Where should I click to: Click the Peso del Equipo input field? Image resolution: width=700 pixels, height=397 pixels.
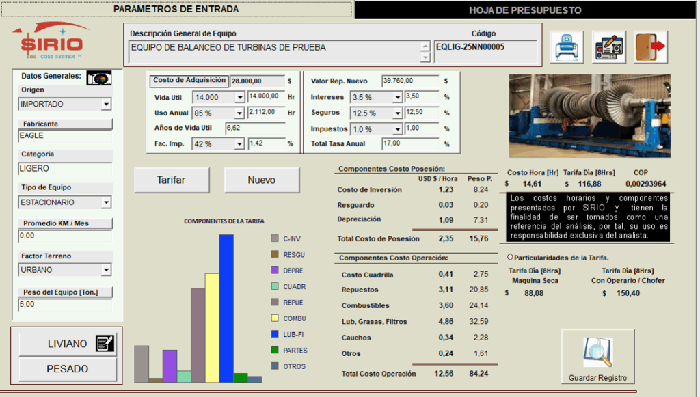click(65, 304)
